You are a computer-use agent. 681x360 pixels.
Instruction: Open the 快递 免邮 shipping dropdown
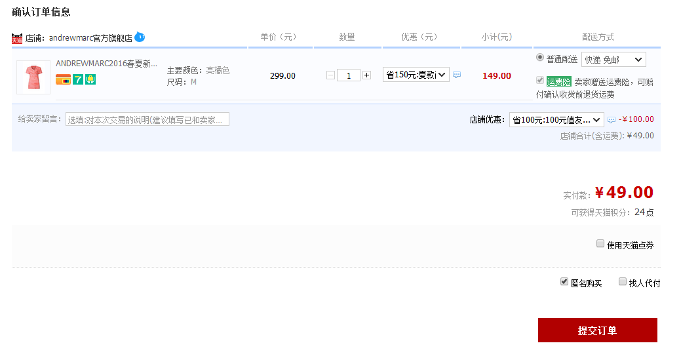coord(613,60)
